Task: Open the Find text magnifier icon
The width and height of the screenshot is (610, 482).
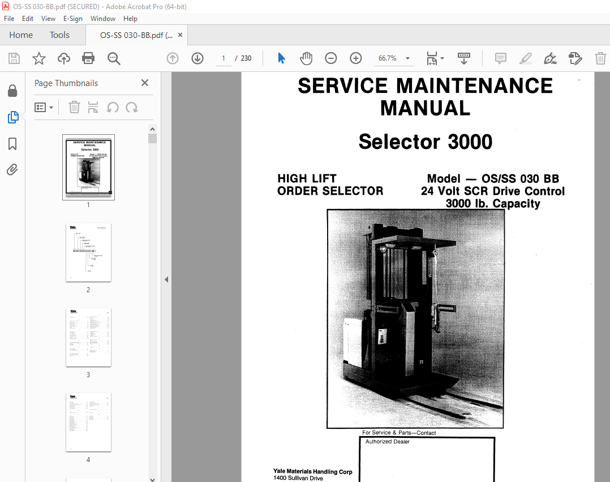Action: (x=114, y=58)
